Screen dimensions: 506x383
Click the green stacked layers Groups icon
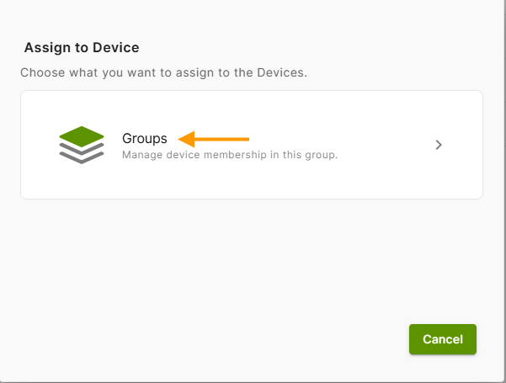pyautogui.click(x=82, y=145)
